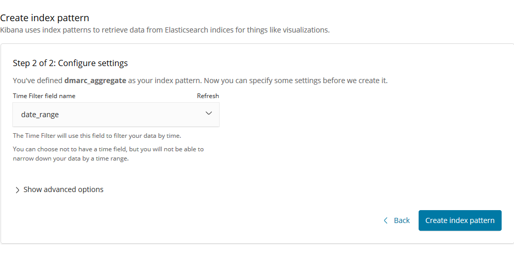Screen dimensions: 514x254
Task: Click the bold dmarc_aggregate pattern name
Action: click(95, 81)
